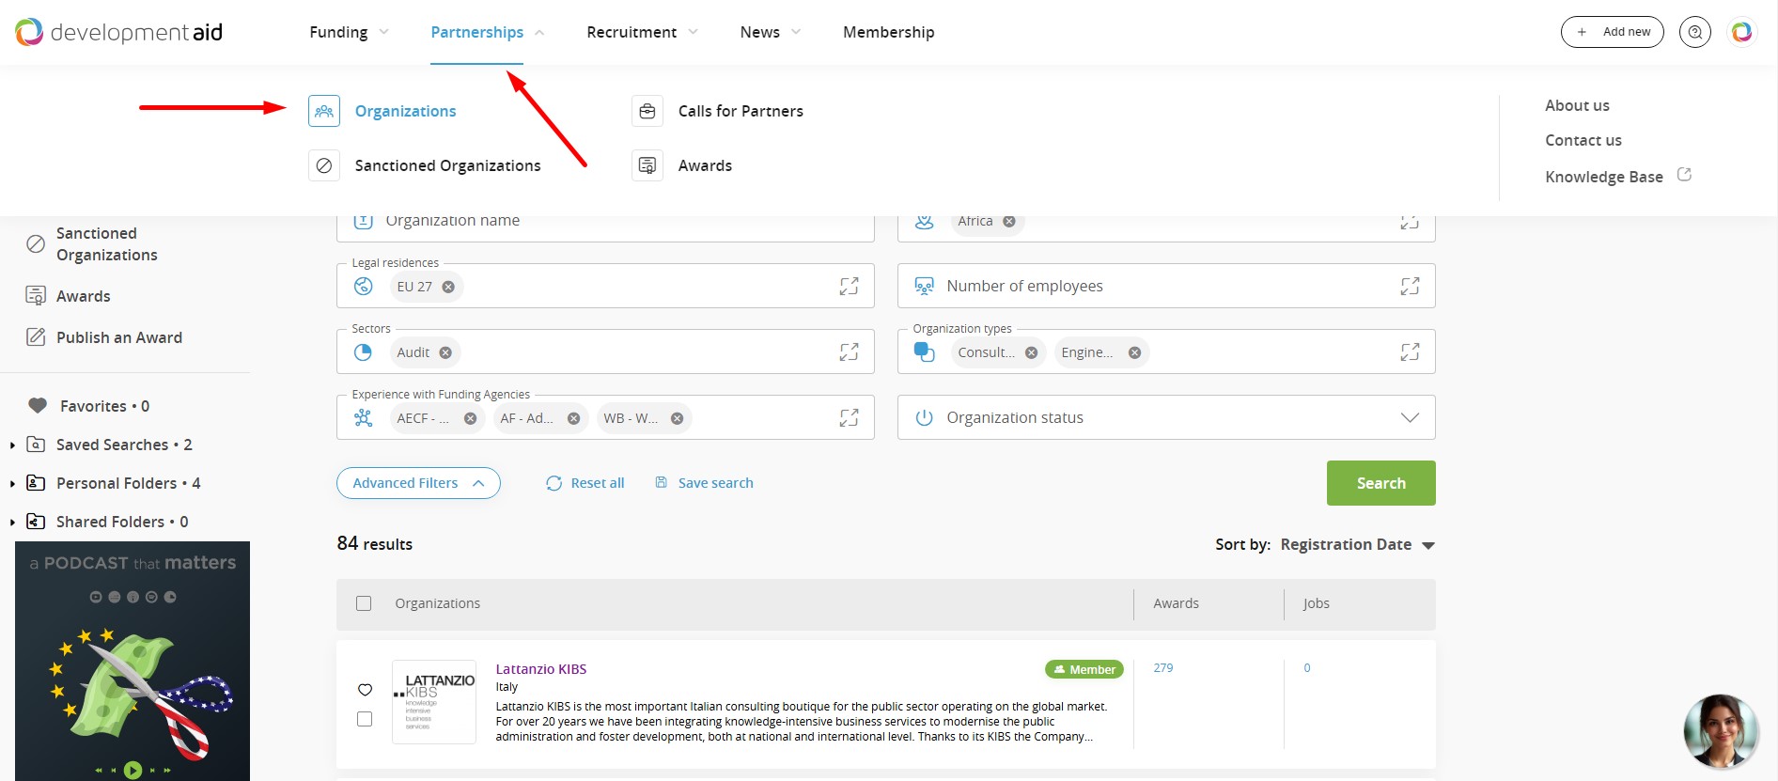Expand the Number of employees field
Screen dimensions: 1778x781
(1410, 287)
